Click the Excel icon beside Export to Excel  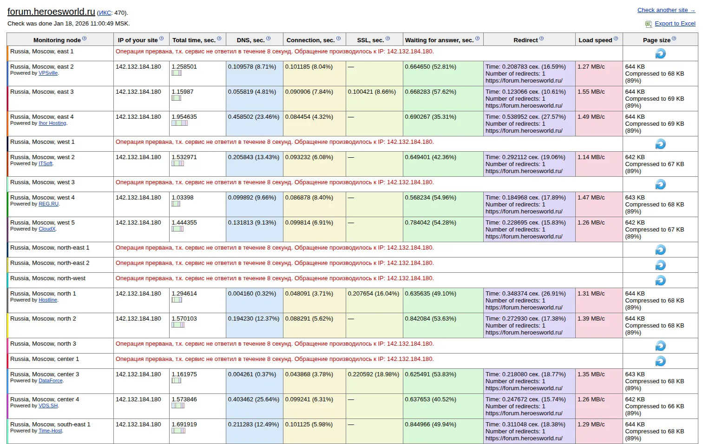(648, 24)
